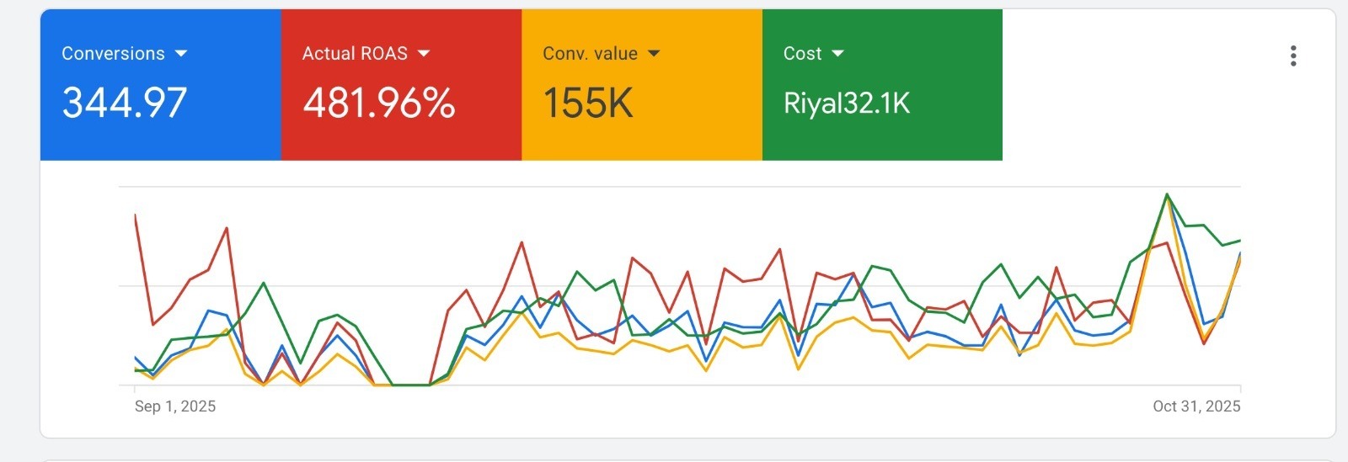Select the yellow Conv. value 155K figure

pos(588,104)
